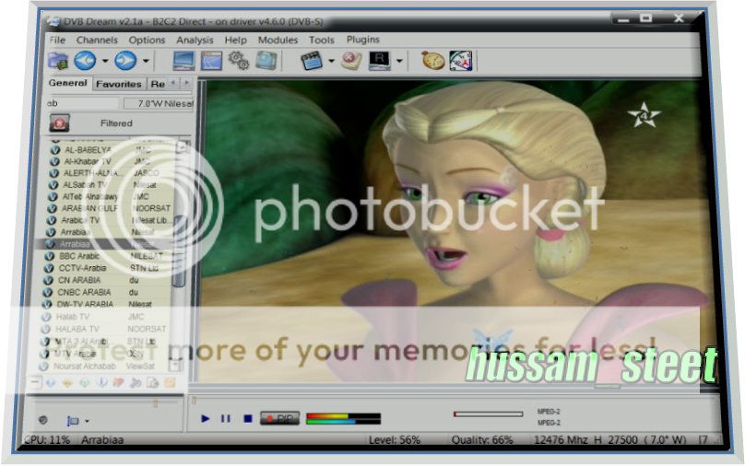Screen dimensions: 745x466
Task: Pause the stream with the pause button
Action: [x=226, y=418]
